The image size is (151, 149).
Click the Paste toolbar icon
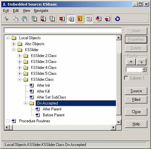[24, 19]
